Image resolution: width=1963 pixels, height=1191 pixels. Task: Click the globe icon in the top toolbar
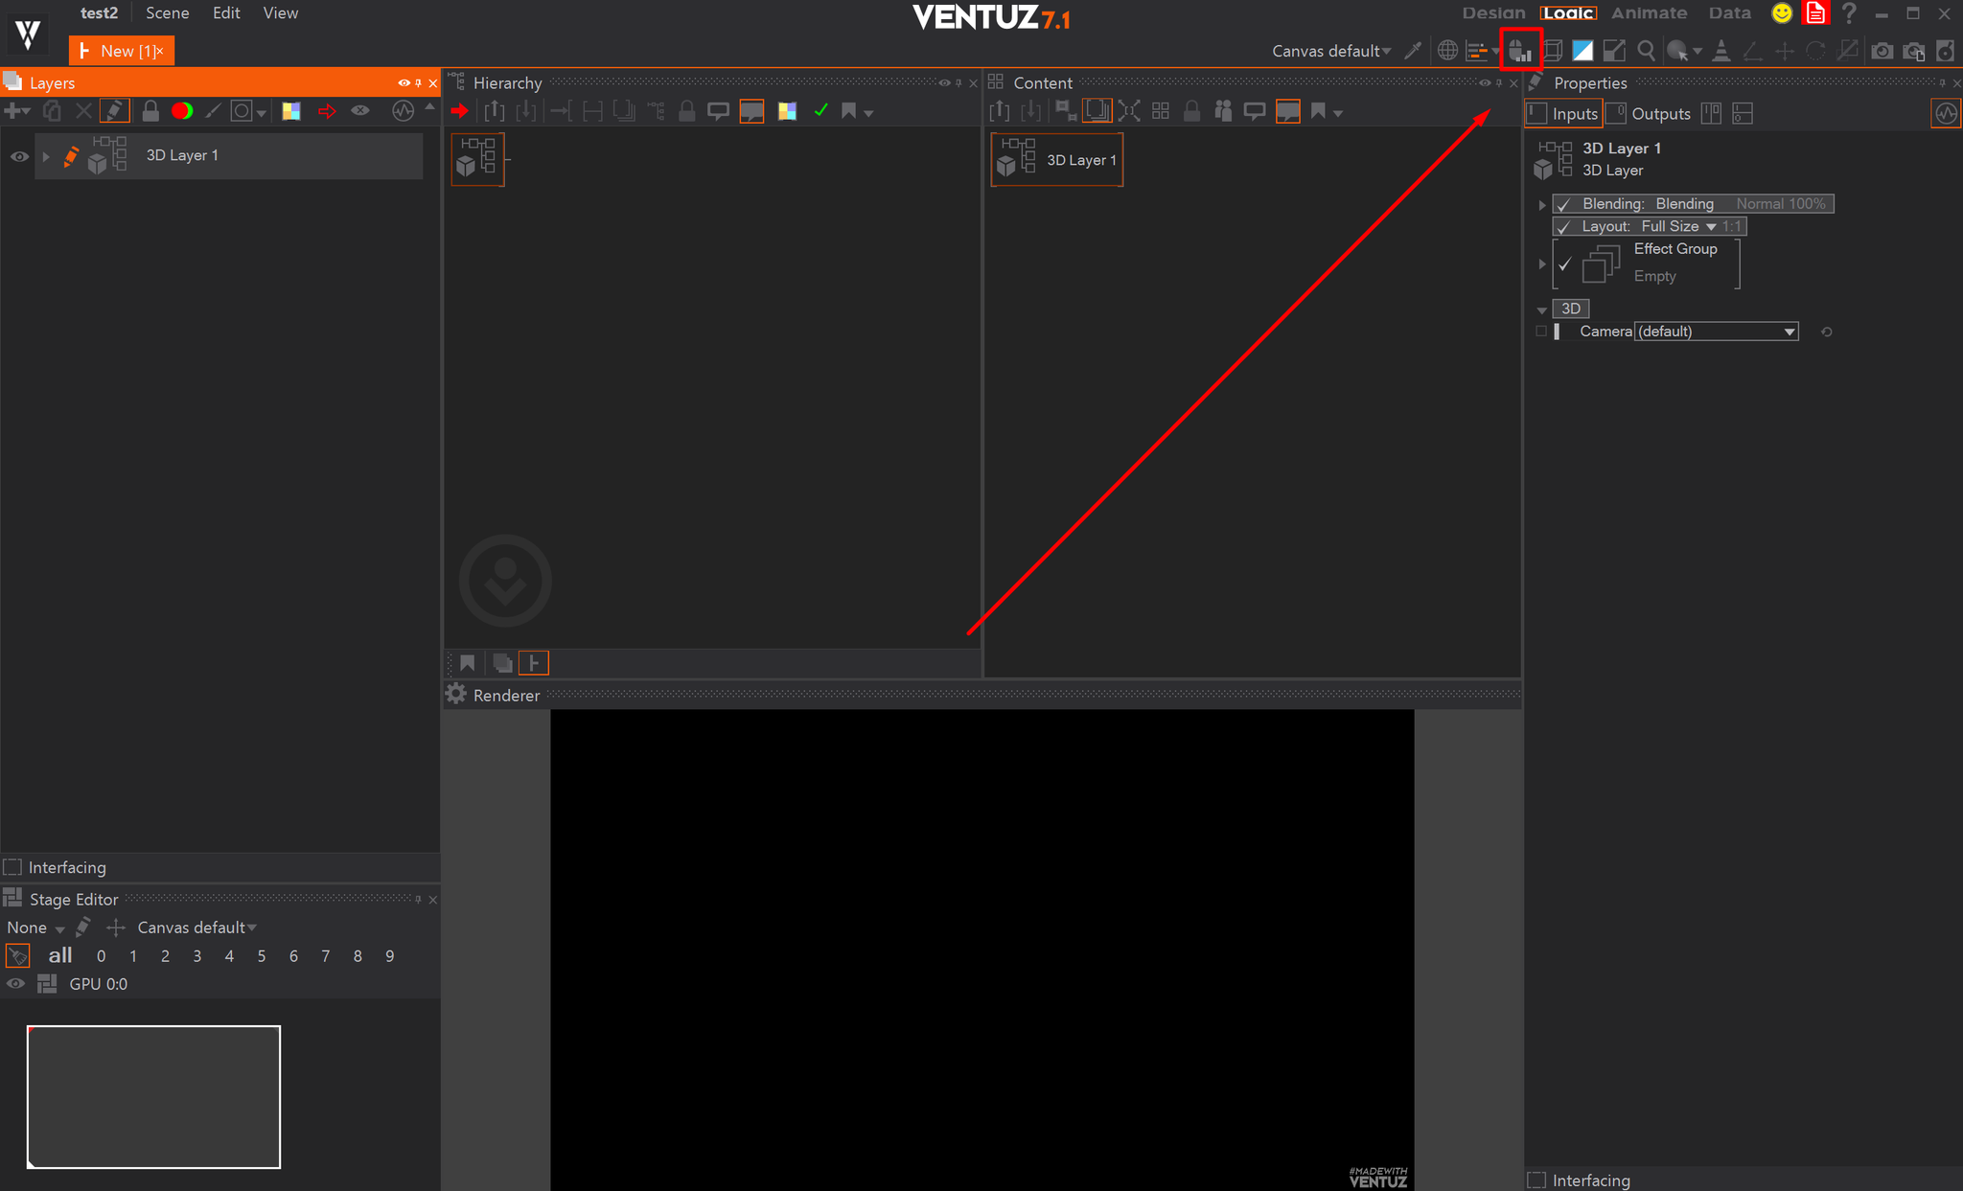click(x=1447, y=51)
